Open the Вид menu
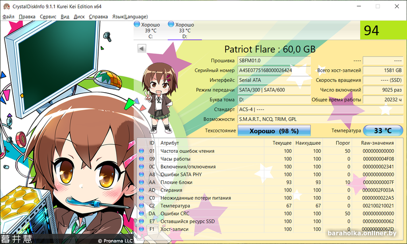 (65, 17)
